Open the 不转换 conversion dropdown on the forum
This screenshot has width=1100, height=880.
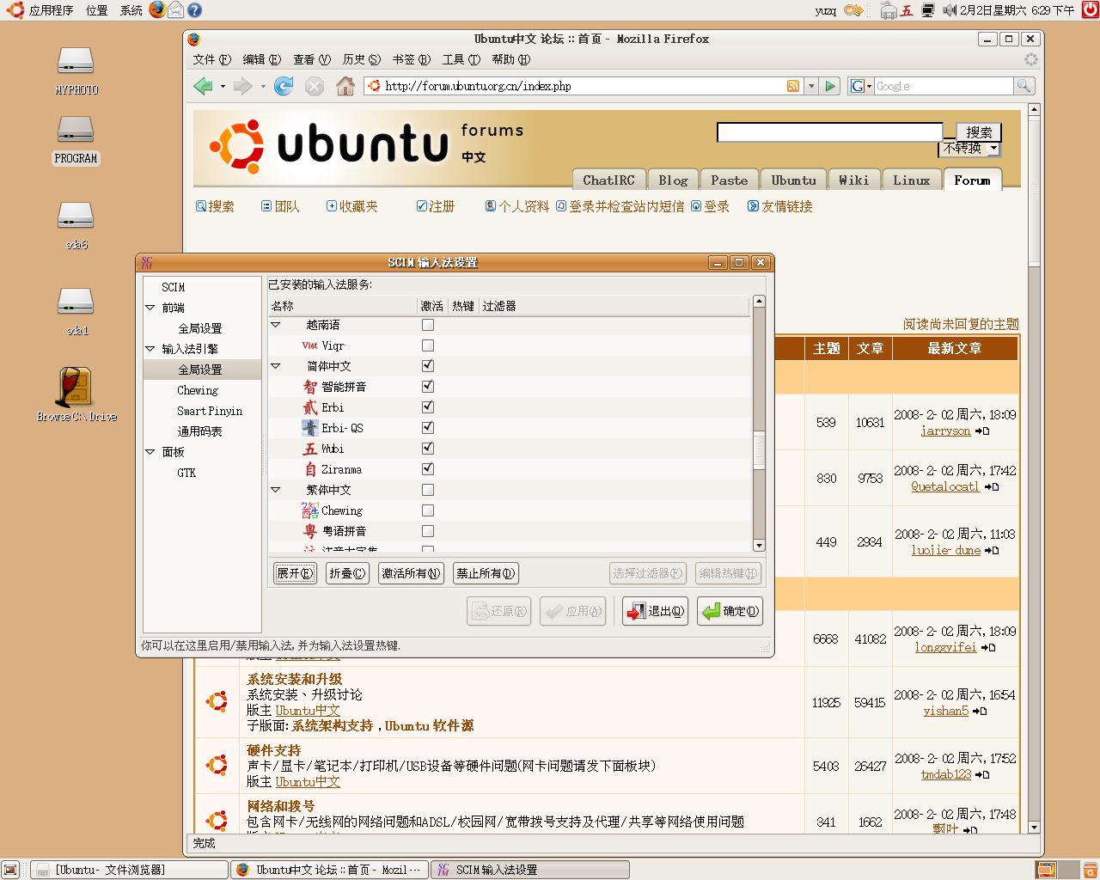(969, 149)
